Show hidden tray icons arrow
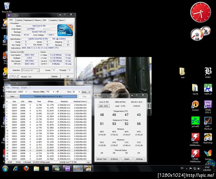Screen dimensions: 216x179 tap(186, 169)
